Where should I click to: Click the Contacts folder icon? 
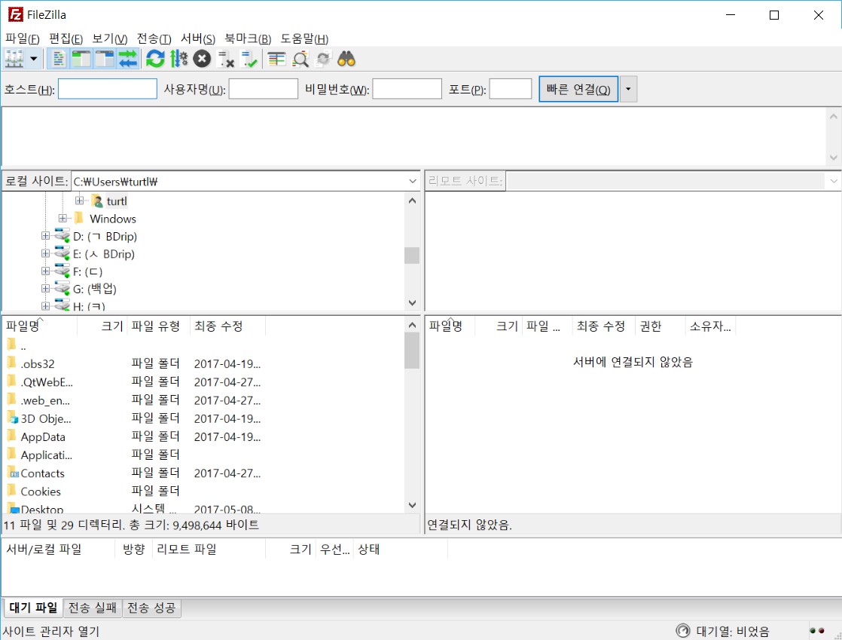coord(13,473)
